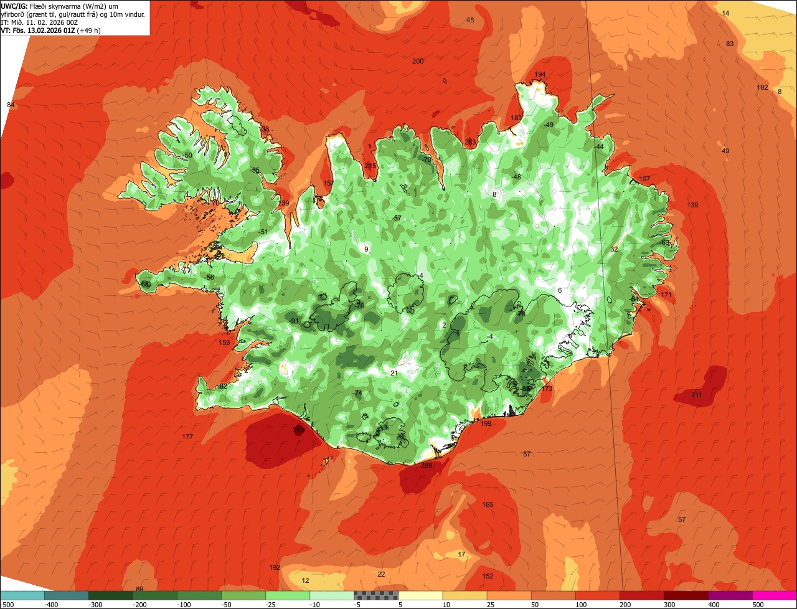The width and height of the screenshot is (797, 609).
Task: Click the map value '177' southwest of Iceland
Action: (187, 437)
